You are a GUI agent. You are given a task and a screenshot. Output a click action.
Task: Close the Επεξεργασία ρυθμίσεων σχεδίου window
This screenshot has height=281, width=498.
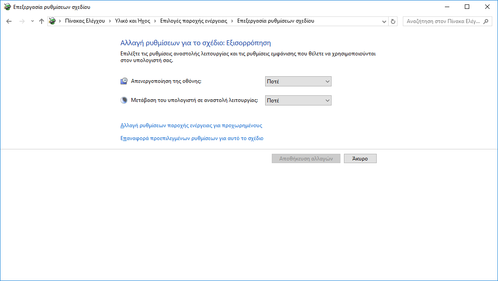point(487,7)
